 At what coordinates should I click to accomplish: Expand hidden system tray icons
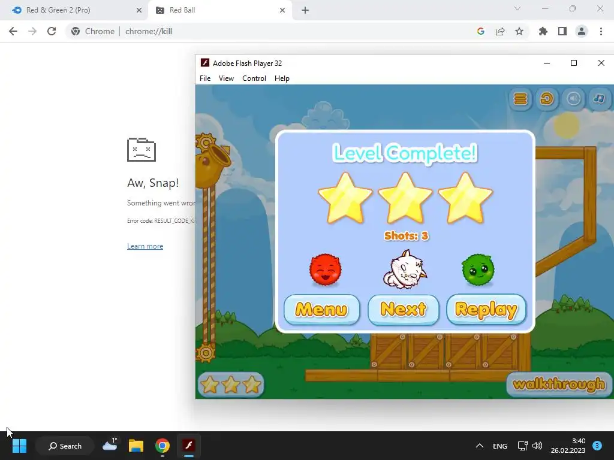(479, 446)
